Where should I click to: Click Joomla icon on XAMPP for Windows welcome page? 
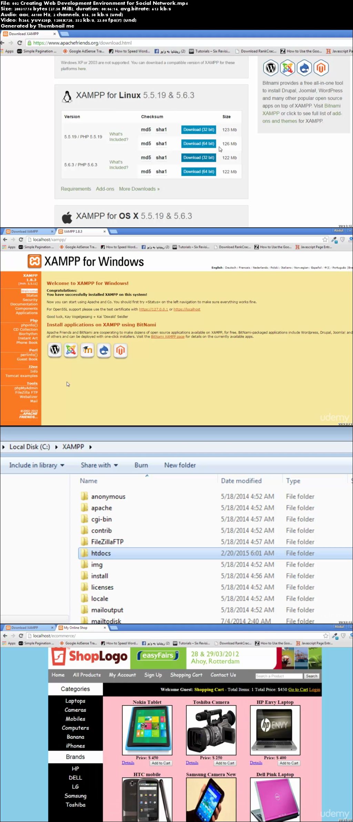pyautogui.click(x=71, y=350)
